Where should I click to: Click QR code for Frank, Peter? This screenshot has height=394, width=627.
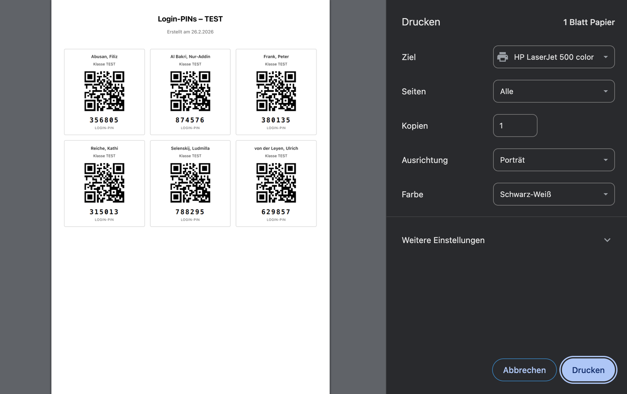coord(276,91)
